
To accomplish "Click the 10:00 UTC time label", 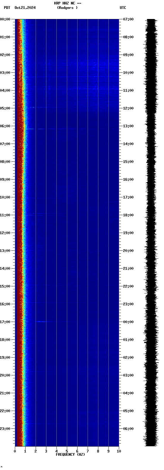I will 128,73.
